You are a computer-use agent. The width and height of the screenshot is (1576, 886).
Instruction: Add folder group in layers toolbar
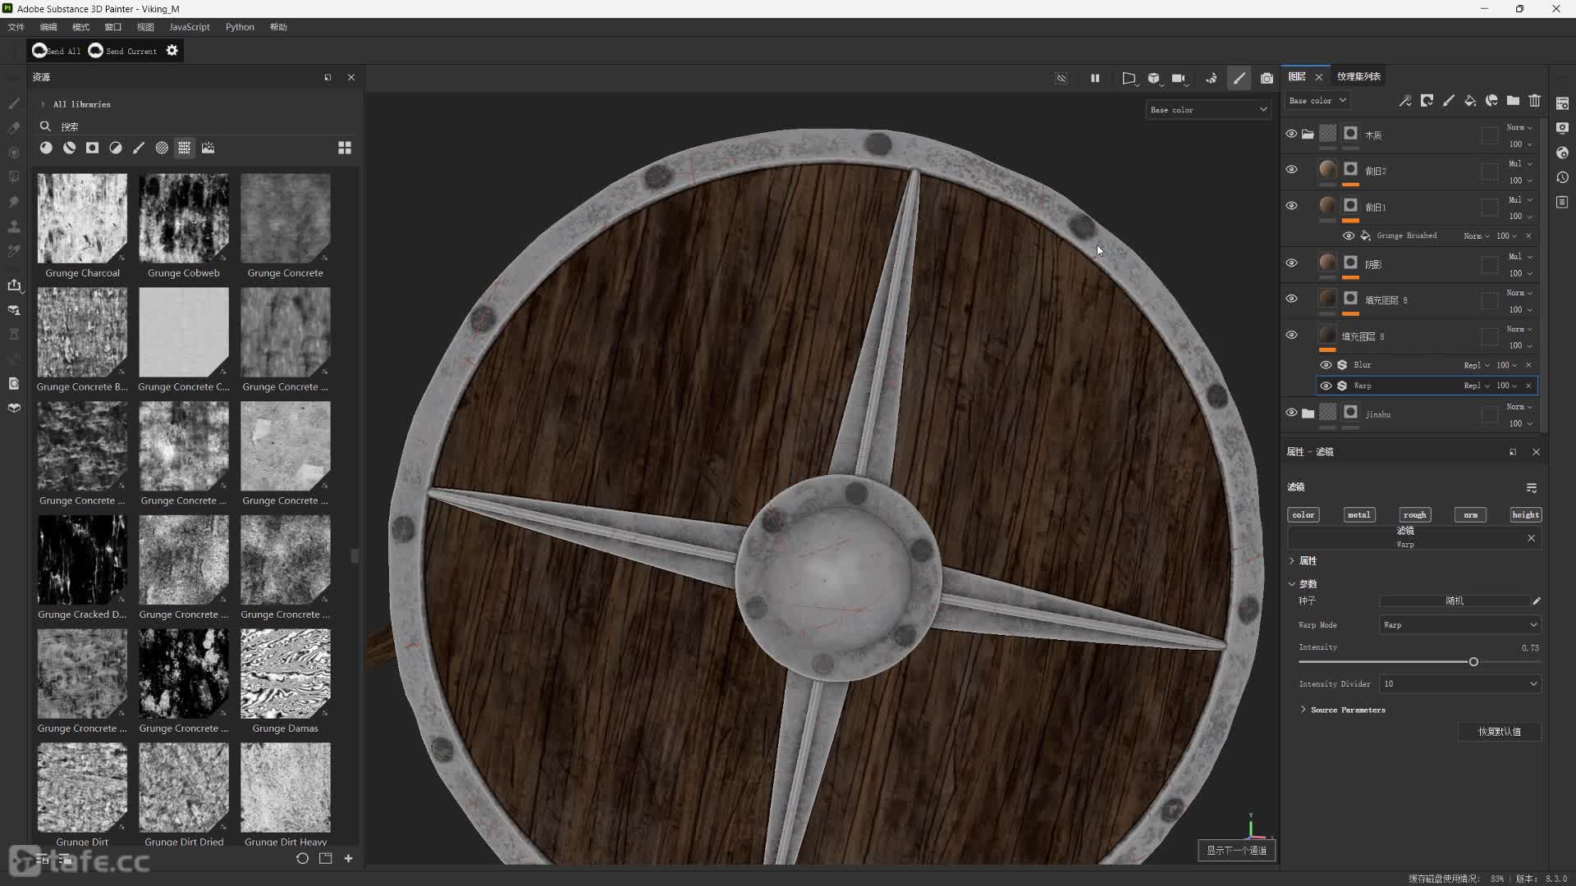pos(1513,100)
